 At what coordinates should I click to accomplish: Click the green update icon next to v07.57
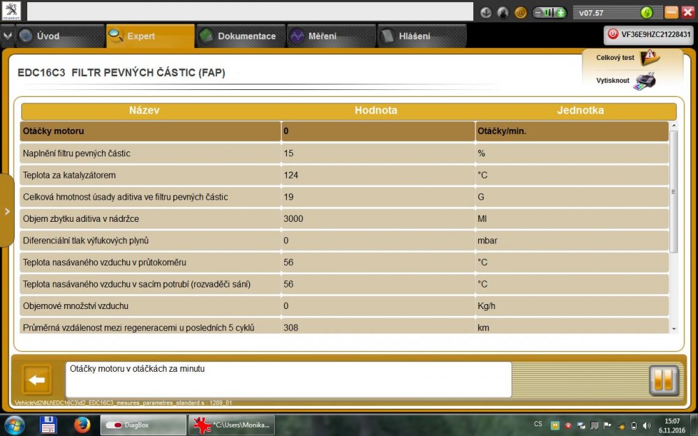[x=646, y=13]
